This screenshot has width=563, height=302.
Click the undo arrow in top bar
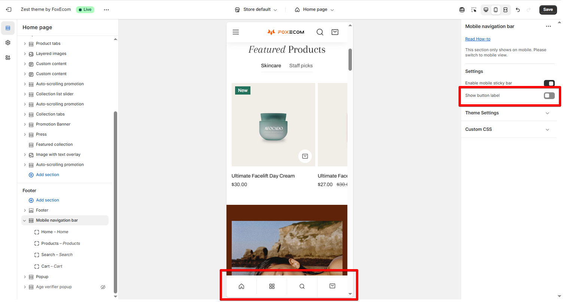[x=518, y=10]
